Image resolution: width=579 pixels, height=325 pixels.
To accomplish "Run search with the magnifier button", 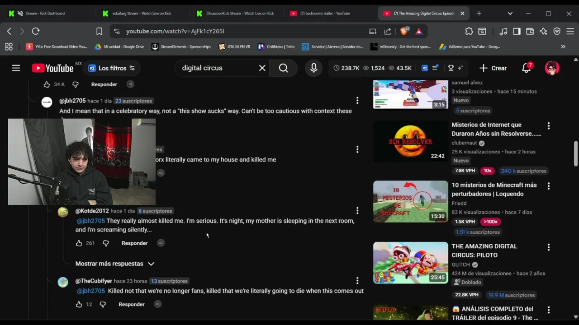I will [284, 68].
